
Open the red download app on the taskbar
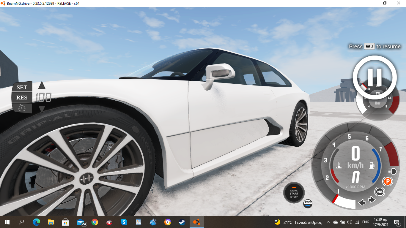109,222
